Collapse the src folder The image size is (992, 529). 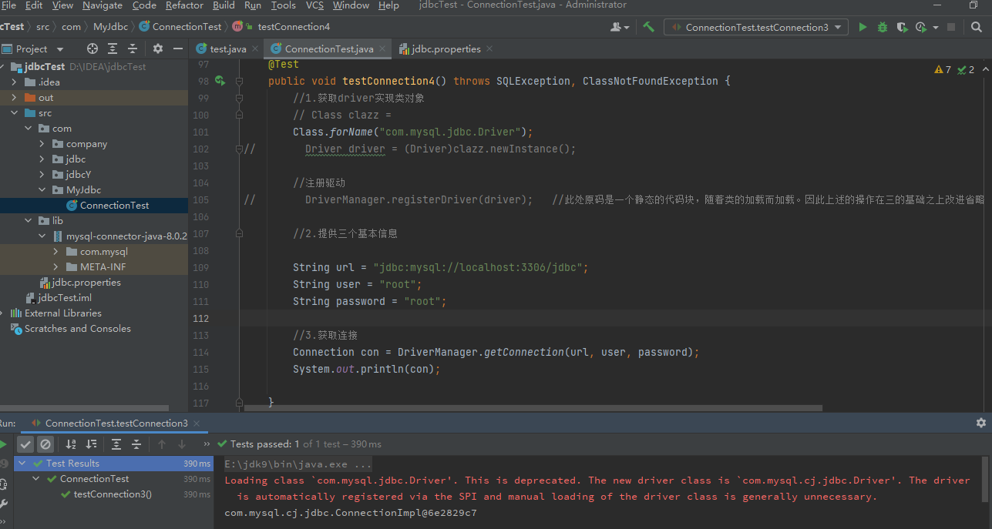14,113
